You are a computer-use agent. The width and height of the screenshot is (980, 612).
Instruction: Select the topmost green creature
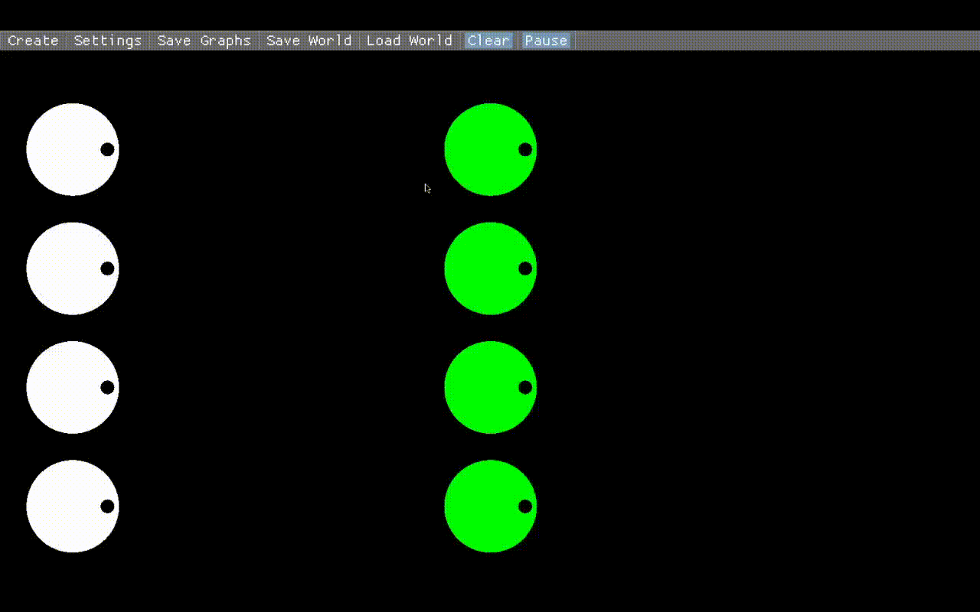coord(490,150)
